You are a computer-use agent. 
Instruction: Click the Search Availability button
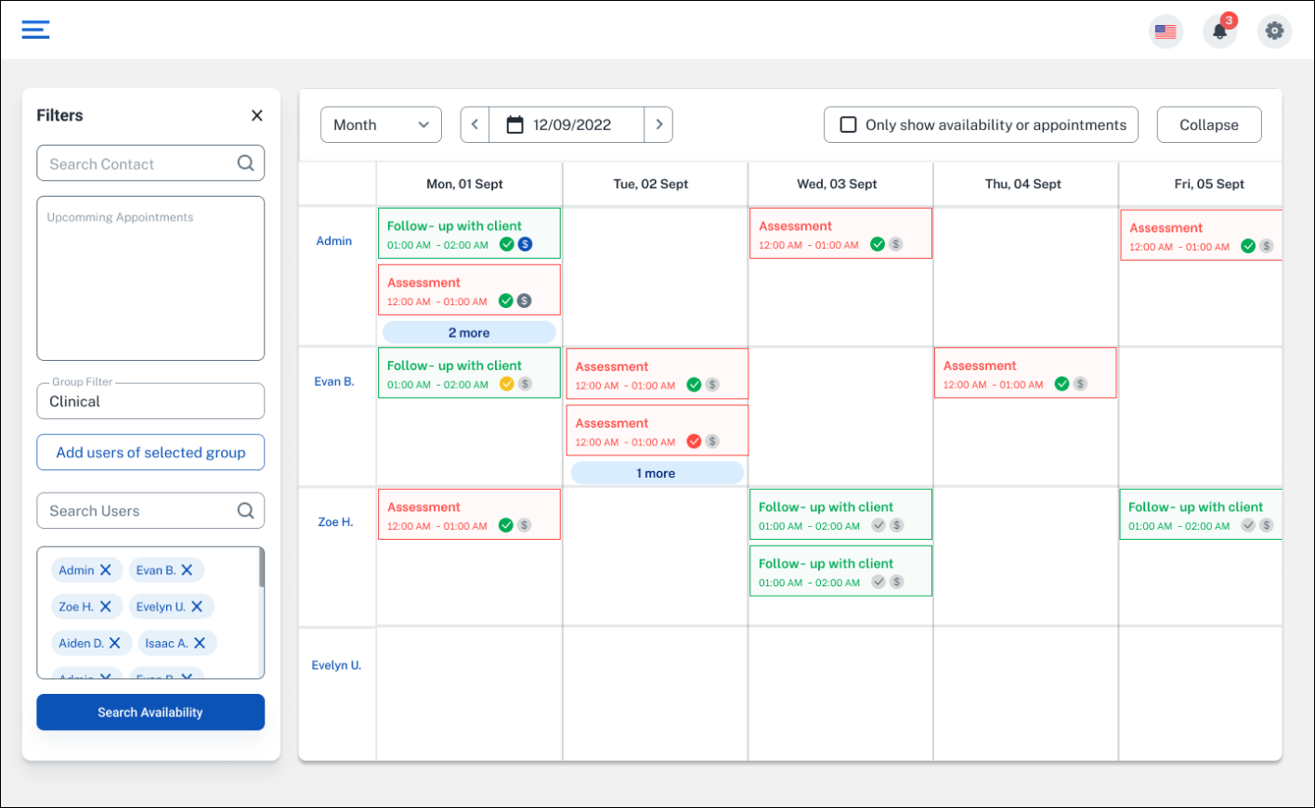150,712
